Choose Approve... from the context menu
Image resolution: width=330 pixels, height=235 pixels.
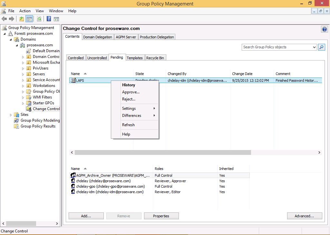point(131,92)
